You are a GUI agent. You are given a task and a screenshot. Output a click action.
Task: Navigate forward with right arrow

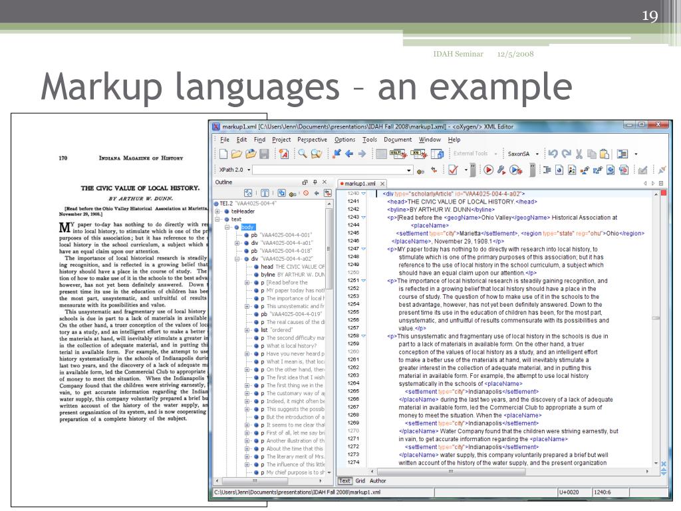click(x=362, y=154)
